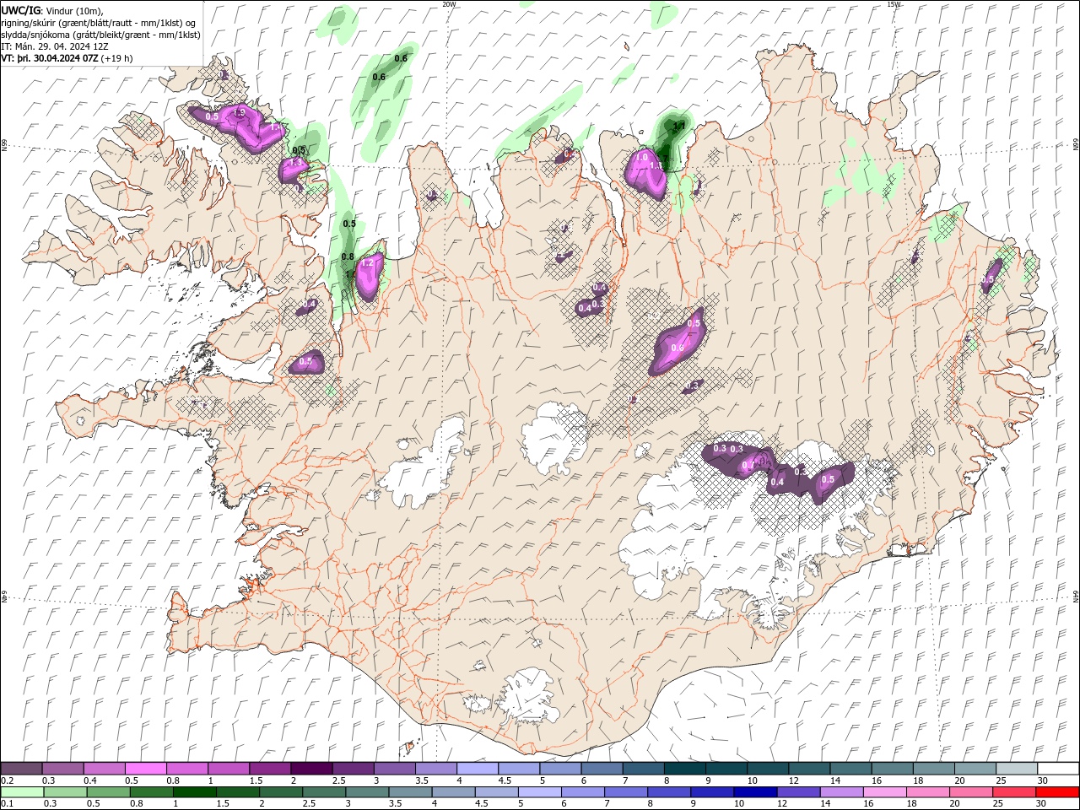
Task: Pick the deep blue 10–12 swatch in lower legend
Action: click(754, 792)
